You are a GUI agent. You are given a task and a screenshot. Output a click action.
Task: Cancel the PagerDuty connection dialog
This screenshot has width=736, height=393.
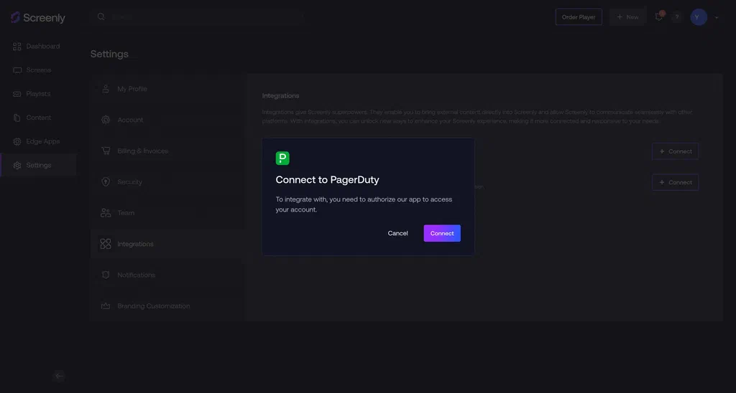click(397, 233)
